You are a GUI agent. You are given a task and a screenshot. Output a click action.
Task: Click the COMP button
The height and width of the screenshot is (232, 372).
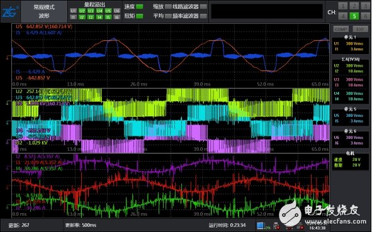point(341,29)
